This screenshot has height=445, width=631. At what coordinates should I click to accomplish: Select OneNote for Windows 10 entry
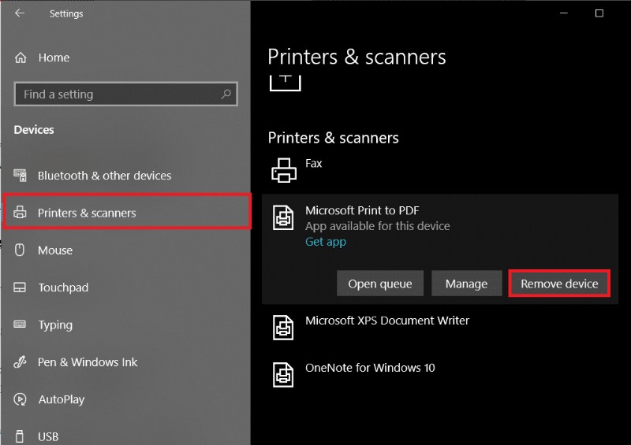pos(370,368)
